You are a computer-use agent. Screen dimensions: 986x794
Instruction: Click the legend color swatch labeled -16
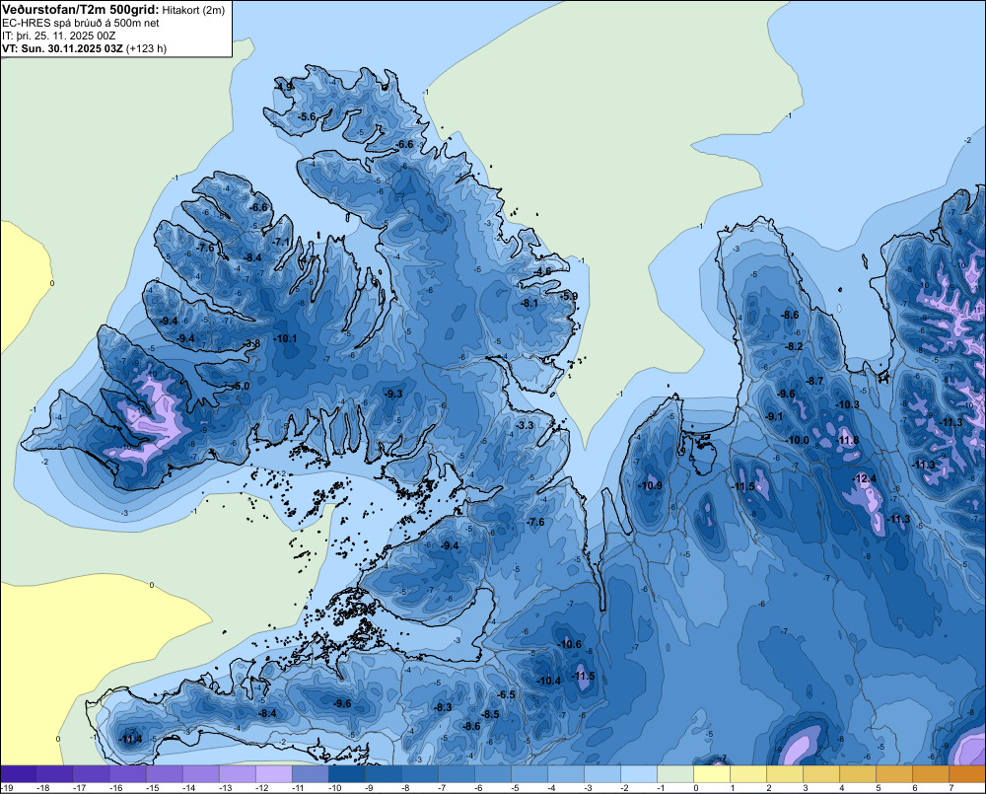point(128,774)
